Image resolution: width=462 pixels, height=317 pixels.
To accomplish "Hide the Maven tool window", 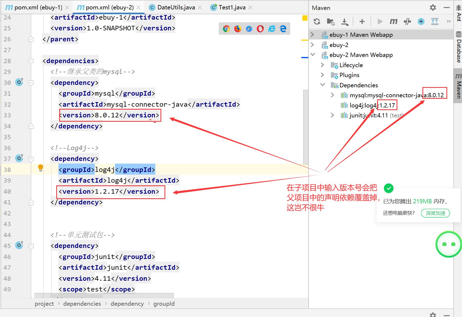I will pos(447,8).
